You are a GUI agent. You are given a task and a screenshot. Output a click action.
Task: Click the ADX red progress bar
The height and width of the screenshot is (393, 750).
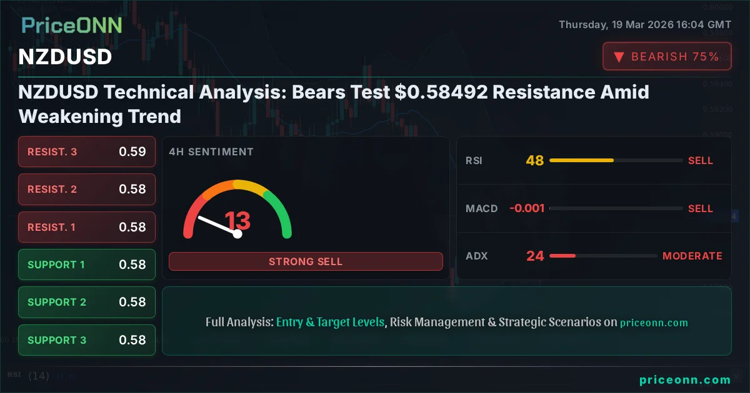pos(562,256)
